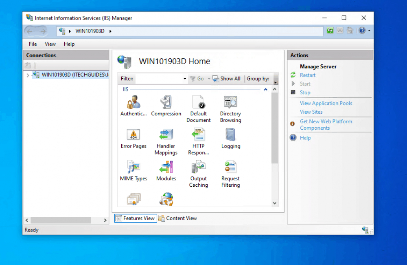Click the Connections pane scroll left arrow

(27, 220)
